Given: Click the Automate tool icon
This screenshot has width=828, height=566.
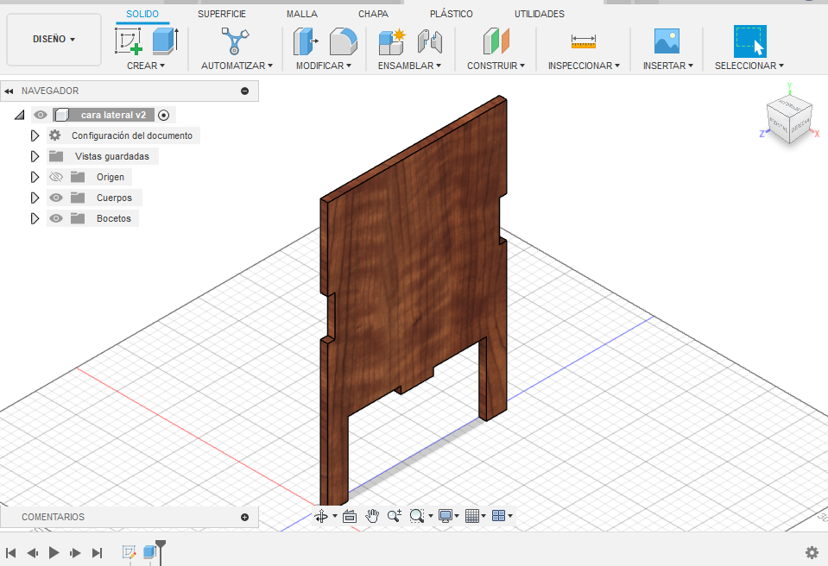Looking at the screenshot, I should click(x=235, y=41).
